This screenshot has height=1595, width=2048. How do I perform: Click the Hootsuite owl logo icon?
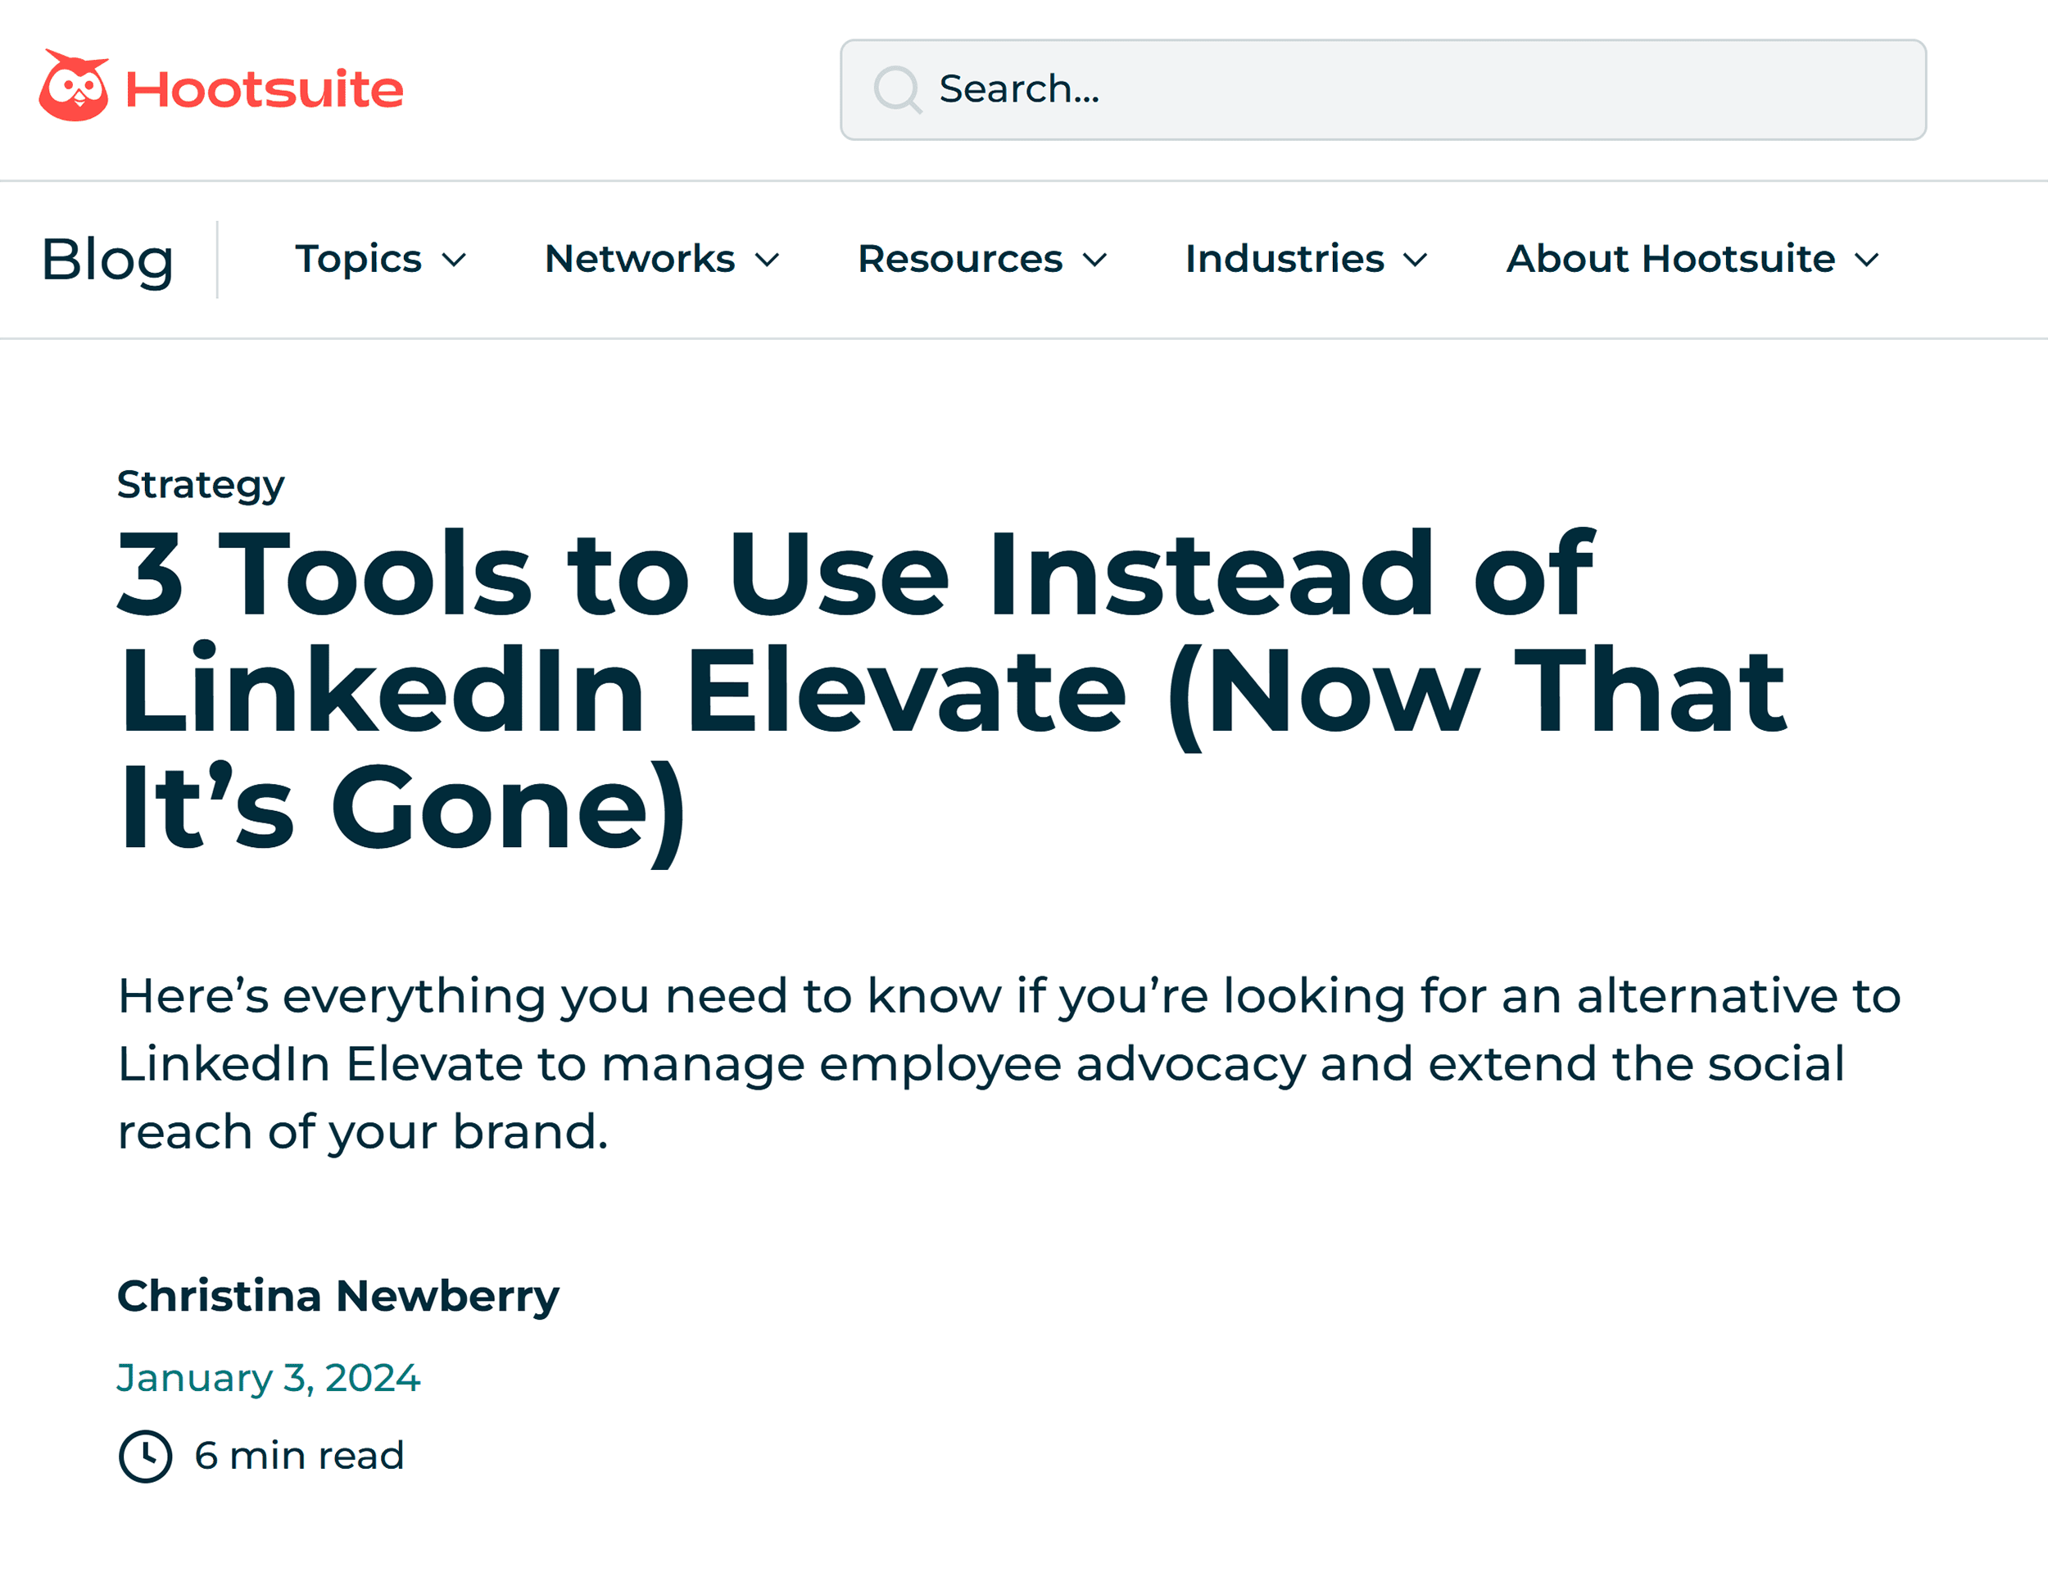coord(74,85)
